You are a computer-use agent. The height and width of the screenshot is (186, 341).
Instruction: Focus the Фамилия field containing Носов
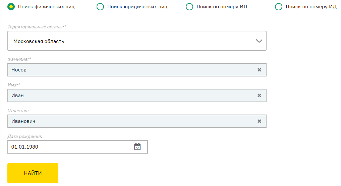[137, 70]
